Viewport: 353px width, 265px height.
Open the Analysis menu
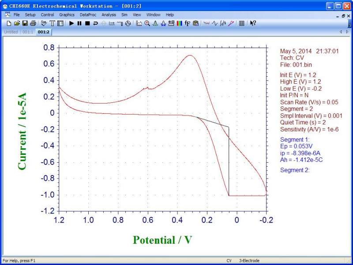click(109, 15)
